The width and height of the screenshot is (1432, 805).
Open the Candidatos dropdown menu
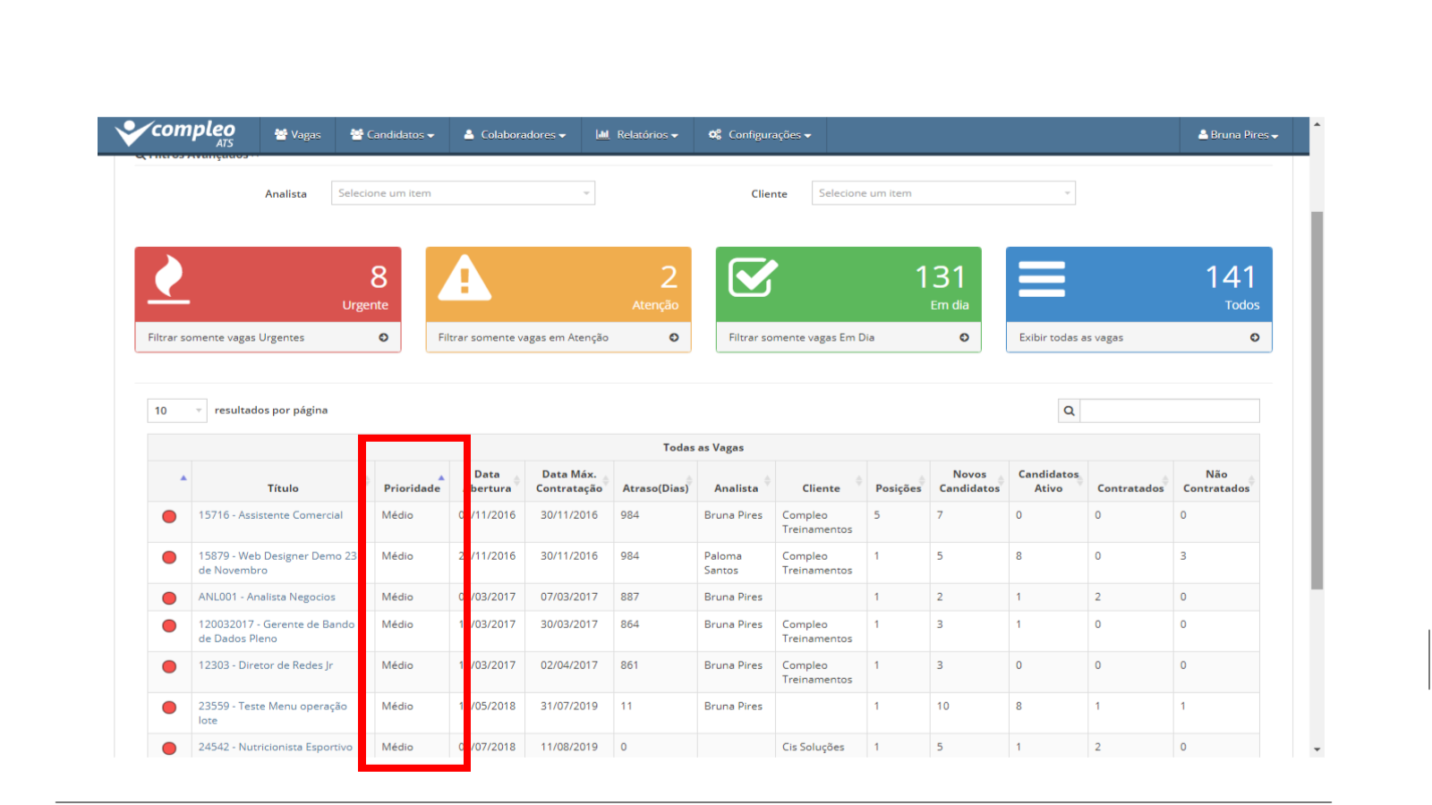tap(392, 135)
